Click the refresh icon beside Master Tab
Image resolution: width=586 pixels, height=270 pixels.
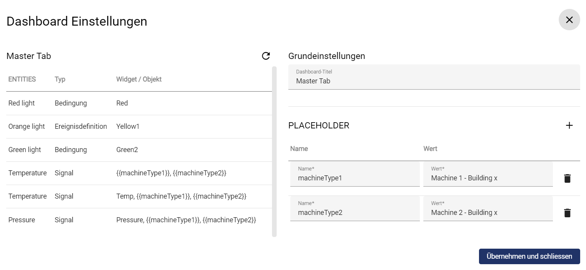pyautogui.click(x=266, y=56)
